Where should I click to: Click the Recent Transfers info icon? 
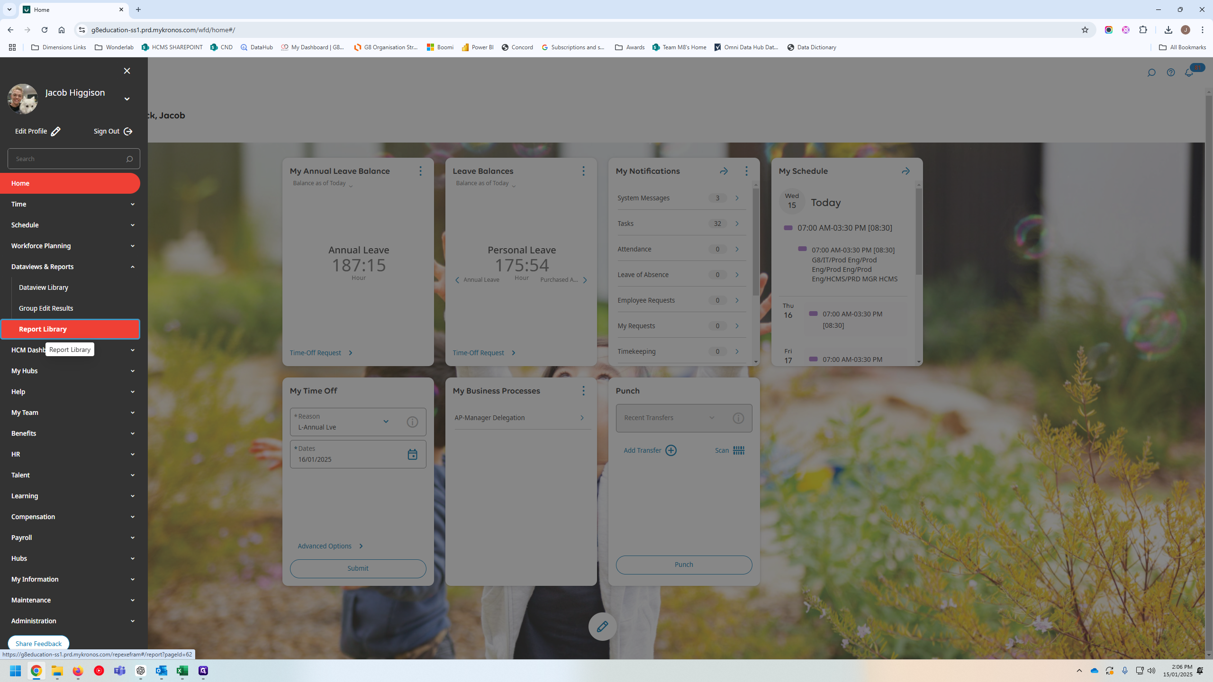click(738, 418)
